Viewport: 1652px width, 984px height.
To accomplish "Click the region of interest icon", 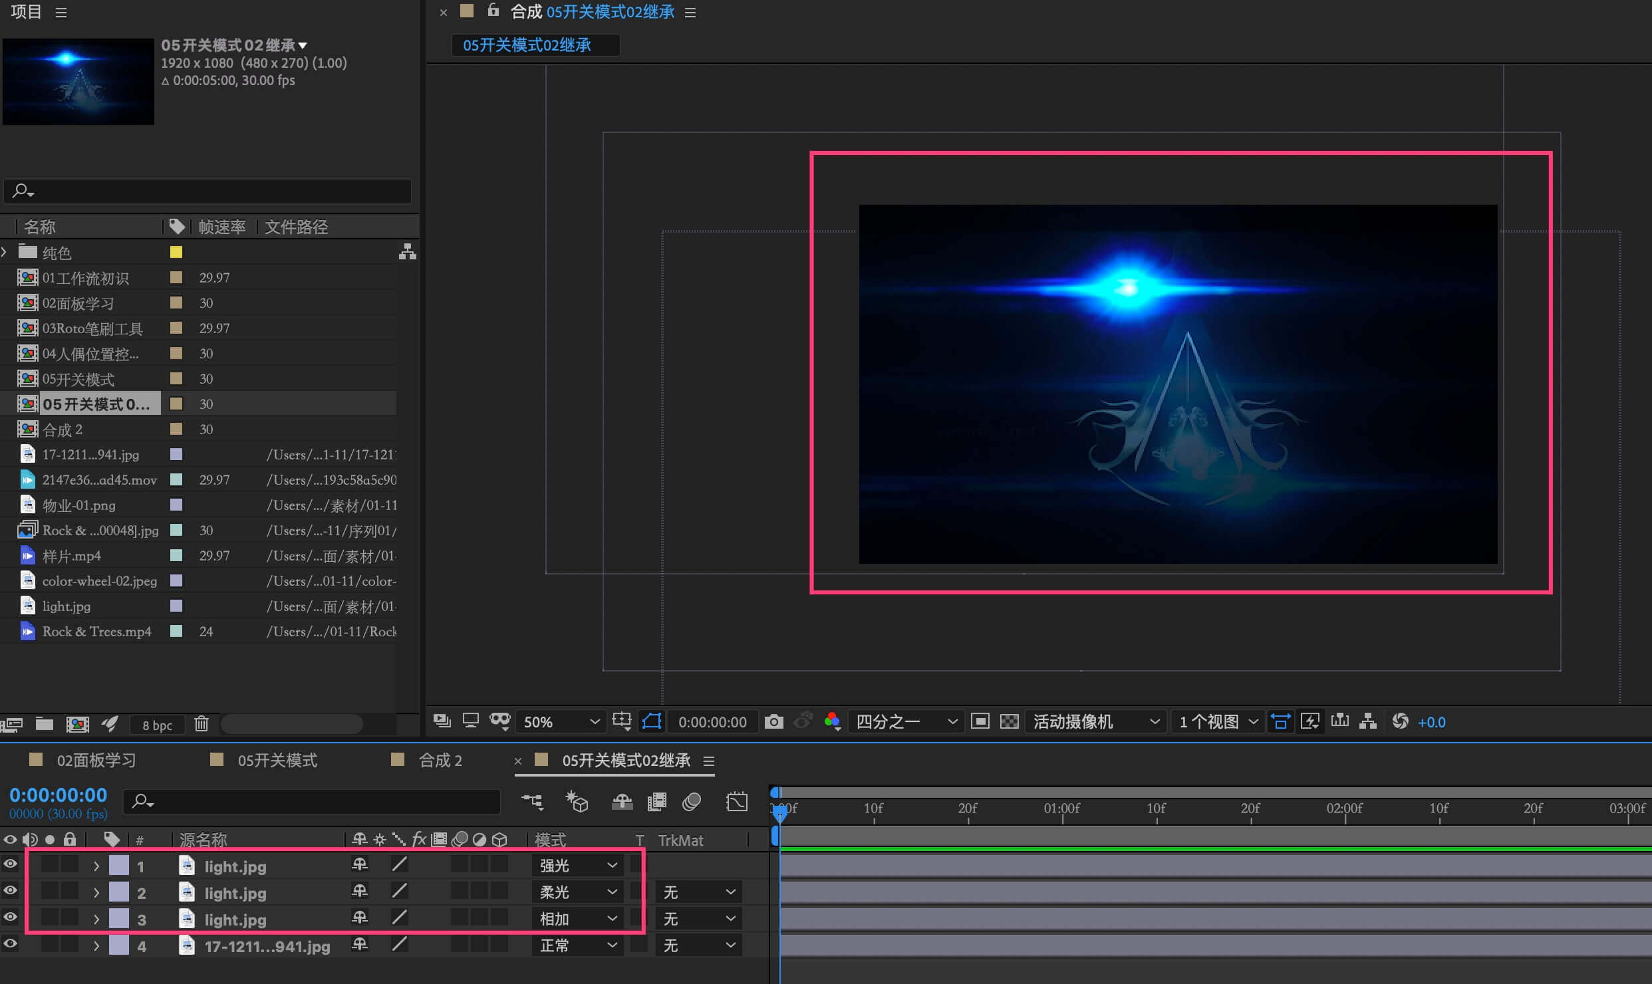I will tap(980, 722).
